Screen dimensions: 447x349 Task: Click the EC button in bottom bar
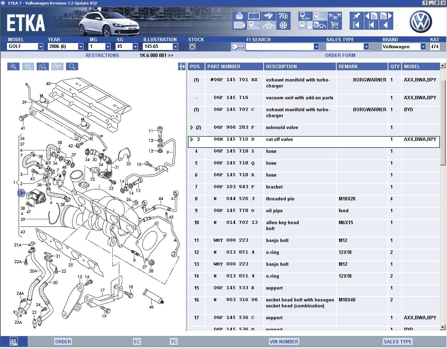137,342
